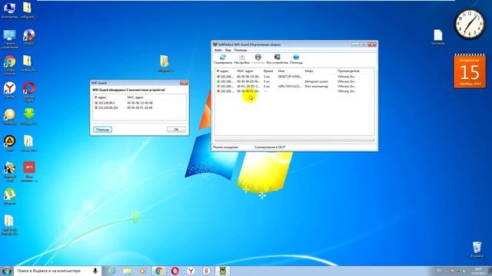Click the uTorrent desktop shortcut

(9, 196)
